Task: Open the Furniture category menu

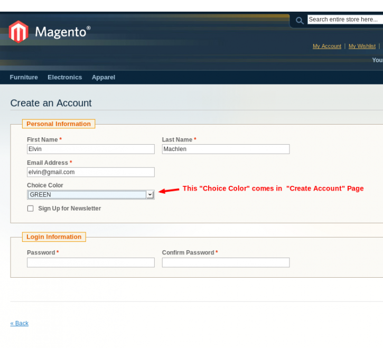Action: [24, 78]
